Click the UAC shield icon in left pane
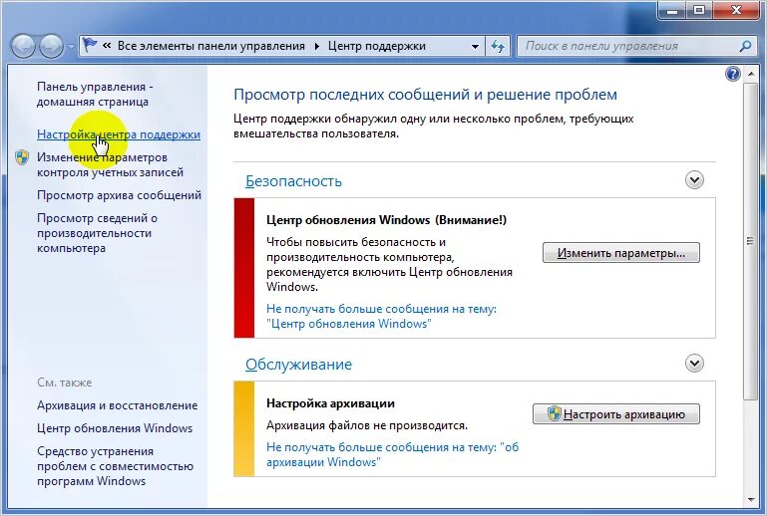Viewport: 767px width, 516px height. click(x=22, y=157)
